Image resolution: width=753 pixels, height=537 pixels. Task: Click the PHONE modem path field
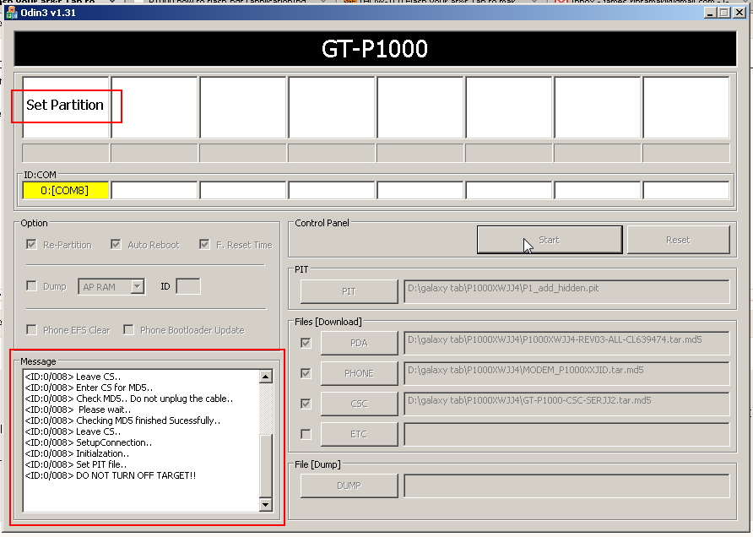click(566, 373)
